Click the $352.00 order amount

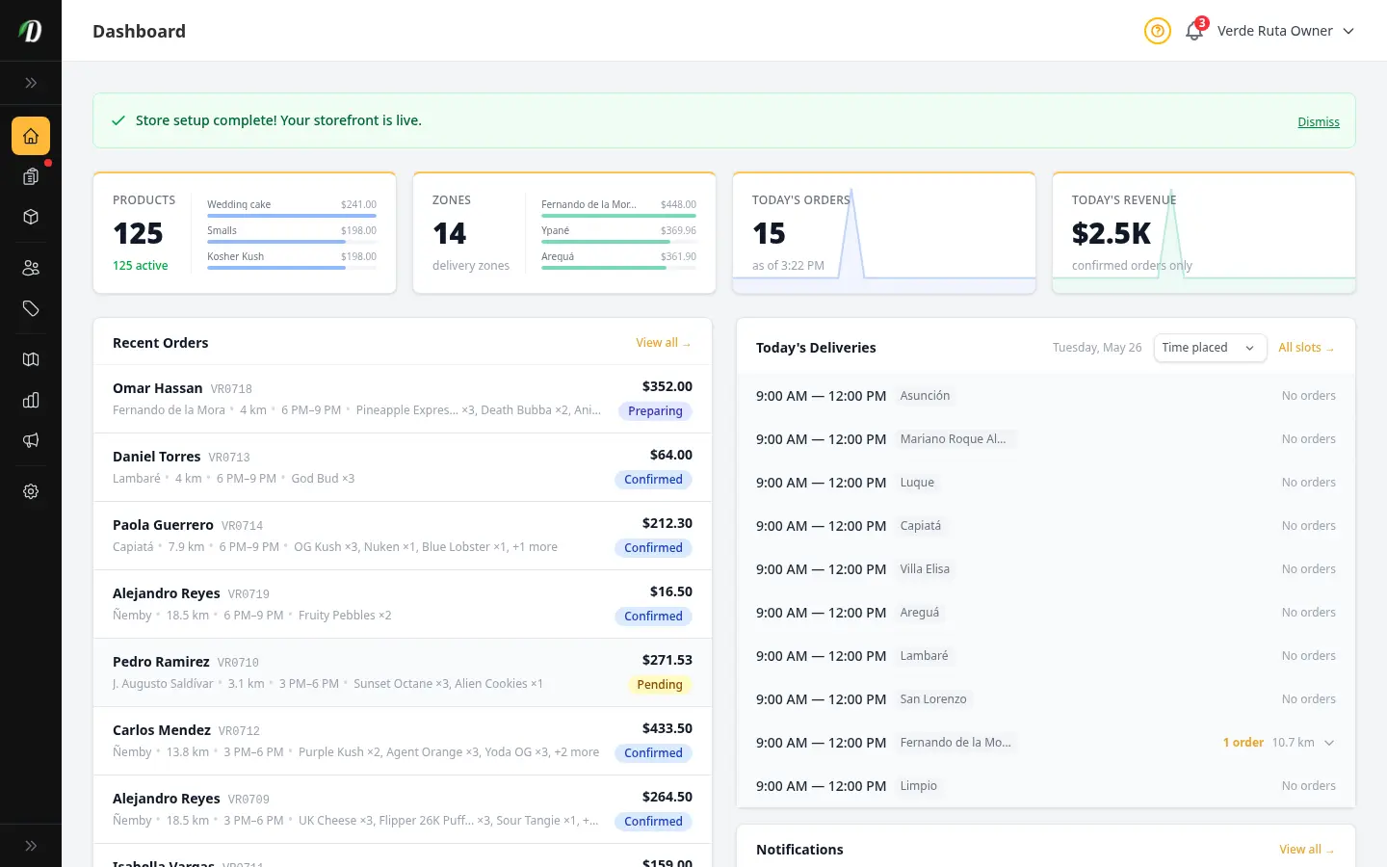coord(667,386)
